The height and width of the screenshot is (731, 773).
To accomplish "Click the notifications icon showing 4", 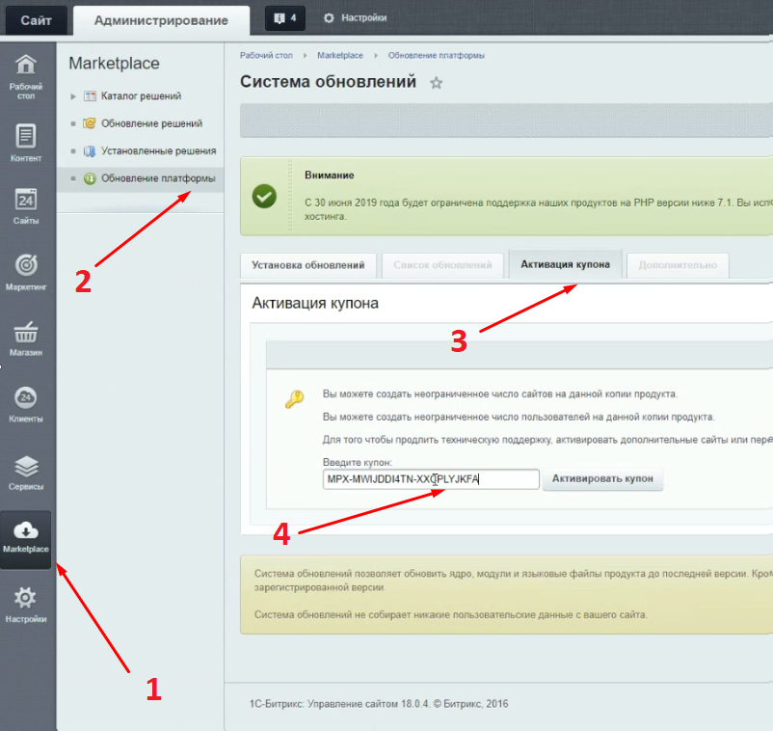I will [285, 18].
